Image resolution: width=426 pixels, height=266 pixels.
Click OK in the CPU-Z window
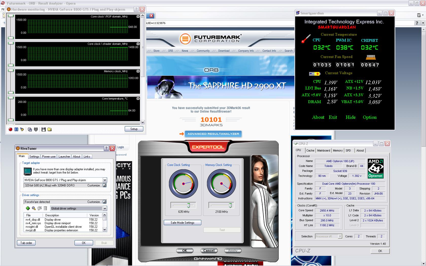[x=380, y=251]
